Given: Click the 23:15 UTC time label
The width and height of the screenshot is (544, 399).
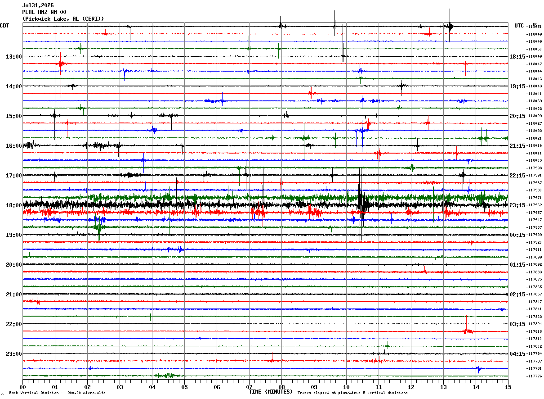Looking at the screenshot, I should click(517, 205).
